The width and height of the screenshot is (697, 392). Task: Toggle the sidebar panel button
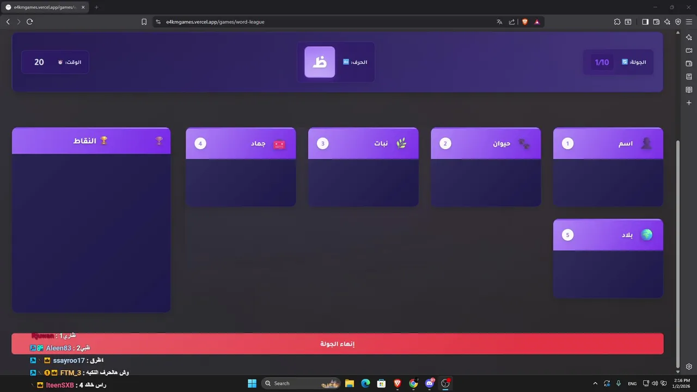click(x=645, y=22)
